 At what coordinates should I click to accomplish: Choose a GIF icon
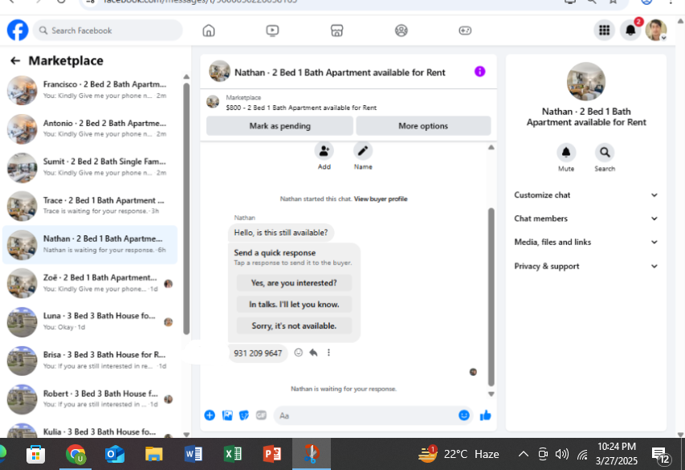click(x=261, y=415)
